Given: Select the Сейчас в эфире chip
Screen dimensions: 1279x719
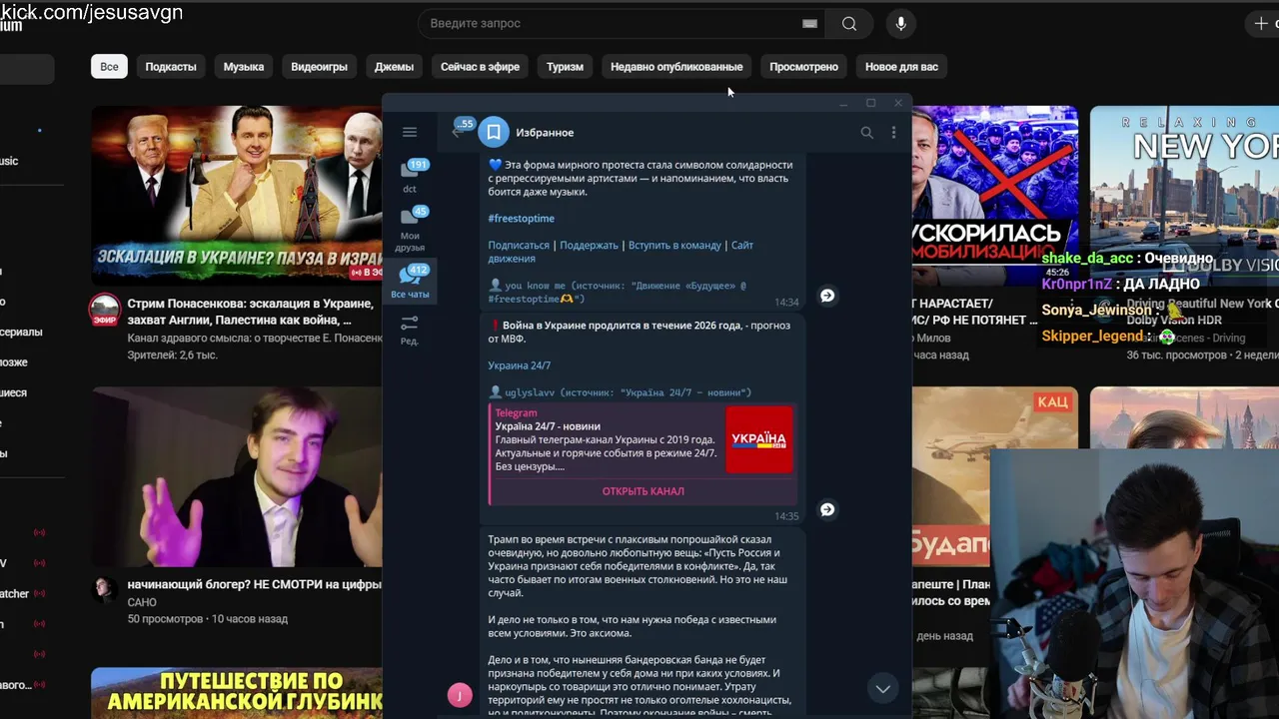Looking at the screenshot, I should [x=481, y=67].
